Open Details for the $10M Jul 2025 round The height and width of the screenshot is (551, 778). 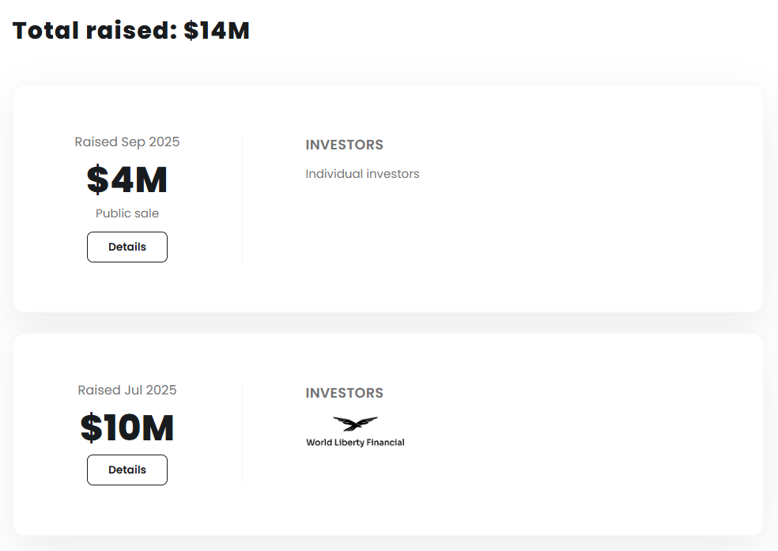pos(127,470)
